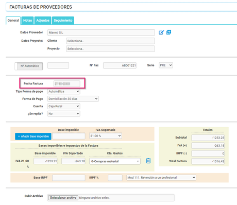Screen dimensions: 237x205
Task: Click IVA 21.00 base imponible value field
Action: pyautogui.click(x=45, y=161)
